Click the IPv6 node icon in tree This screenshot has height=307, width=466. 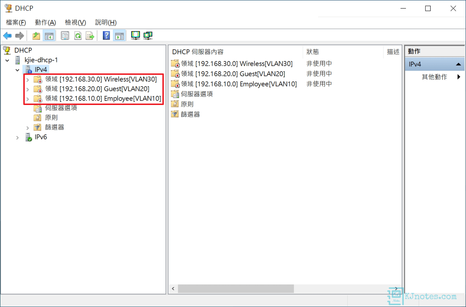28,137
